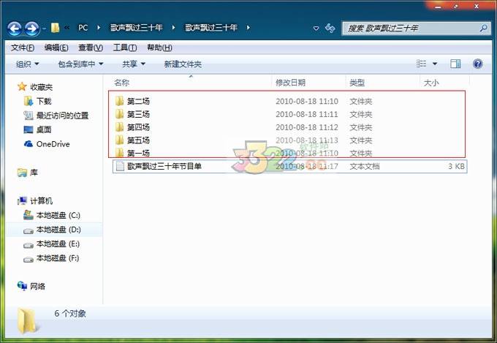The image size is (497, 343).
Task: Open help with the question mark icon
Action: [x=478, y=64]
